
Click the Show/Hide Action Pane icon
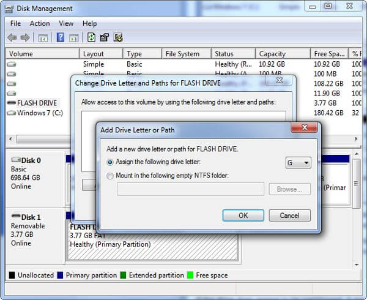(x=73, y=37)
